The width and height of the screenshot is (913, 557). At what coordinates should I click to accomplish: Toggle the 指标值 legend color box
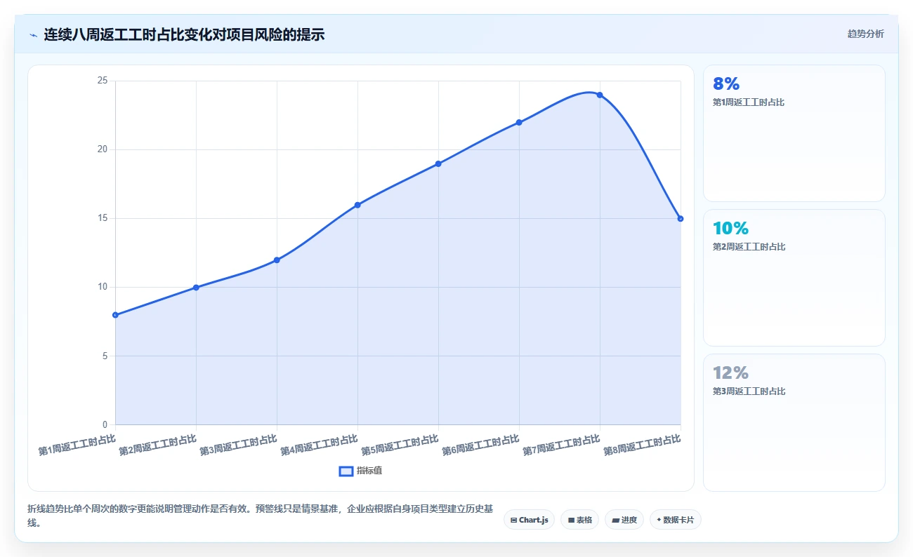tap(346, 471)
